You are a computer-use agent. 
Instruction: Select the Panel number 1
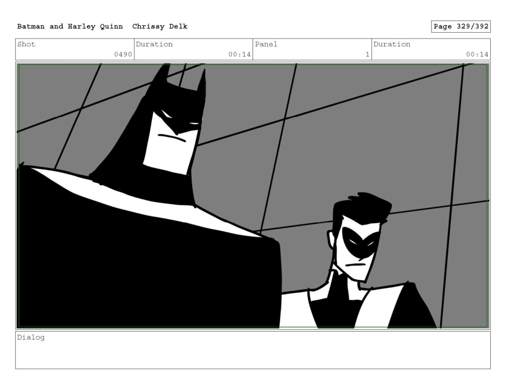[x=367, y=54]
